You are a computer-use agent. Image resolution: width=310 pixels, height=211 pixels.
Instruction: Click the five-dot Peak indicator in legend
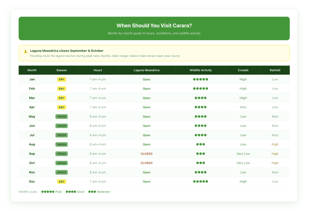tap(47, 192)
